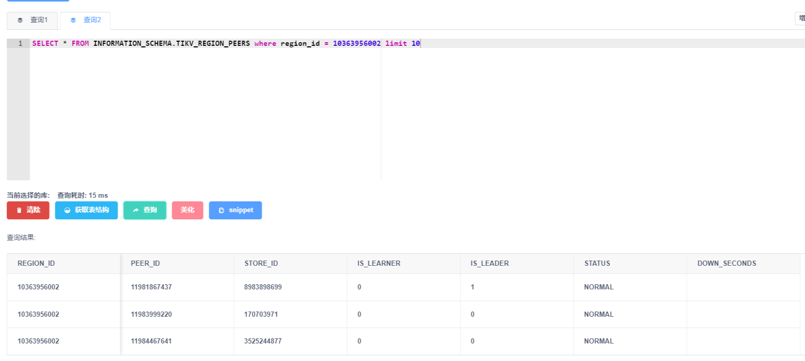Viewport: 805px width, 361px height.
Task: Select the store ID cell 170703971
Action: 261,314
